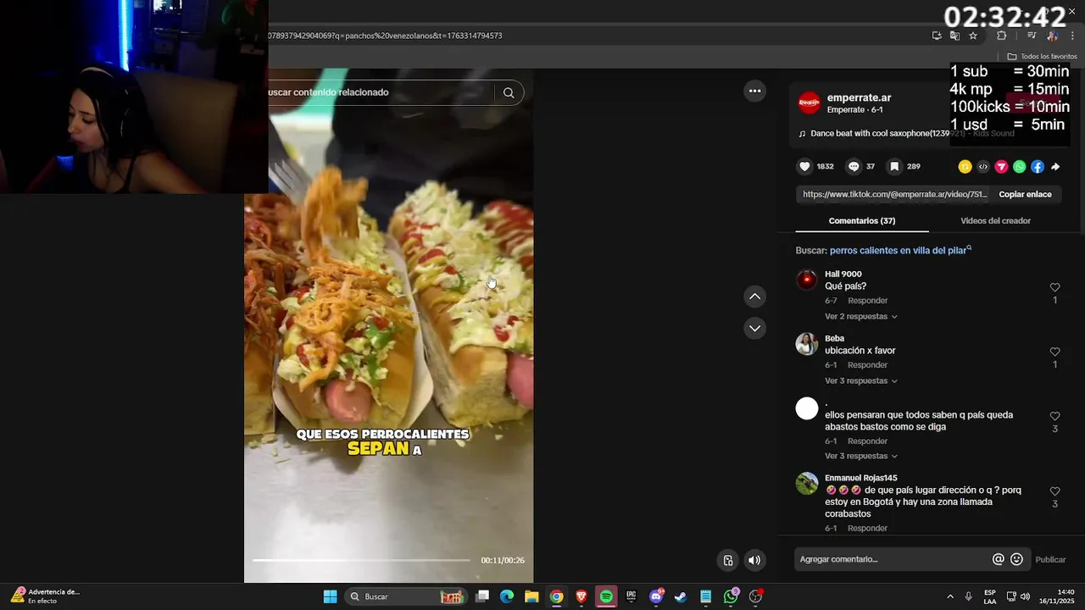Like the video with the heart icon

(x=804, y=167)
